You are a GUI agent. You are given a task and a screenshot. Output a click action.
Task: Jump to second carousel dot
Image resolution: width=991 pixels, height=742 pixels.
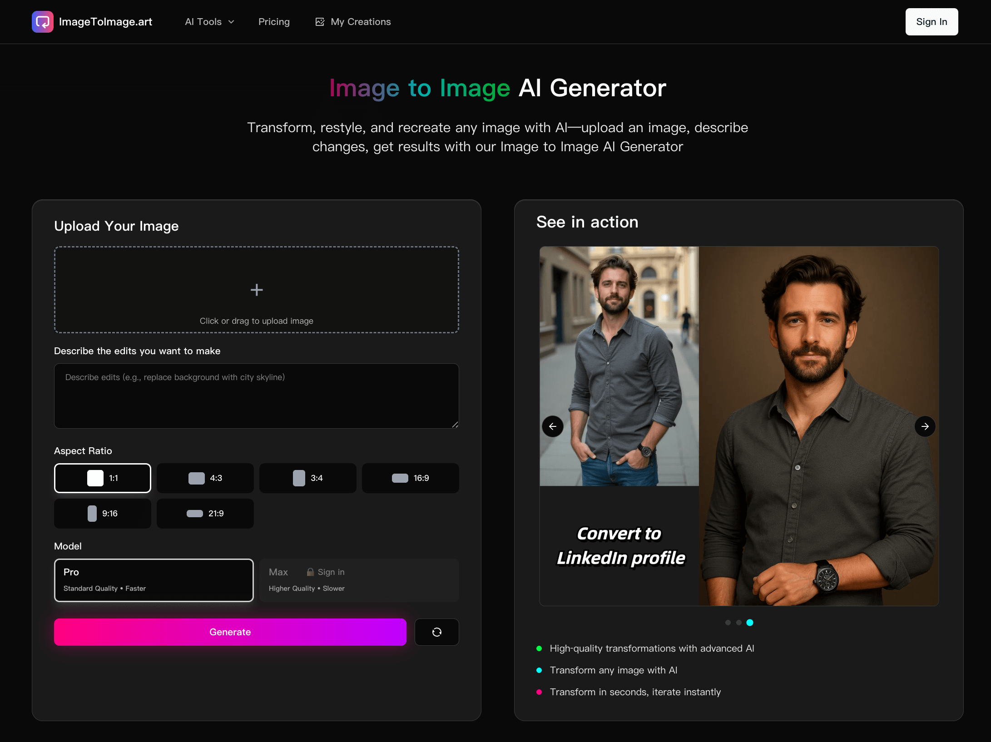click(739, 623)
